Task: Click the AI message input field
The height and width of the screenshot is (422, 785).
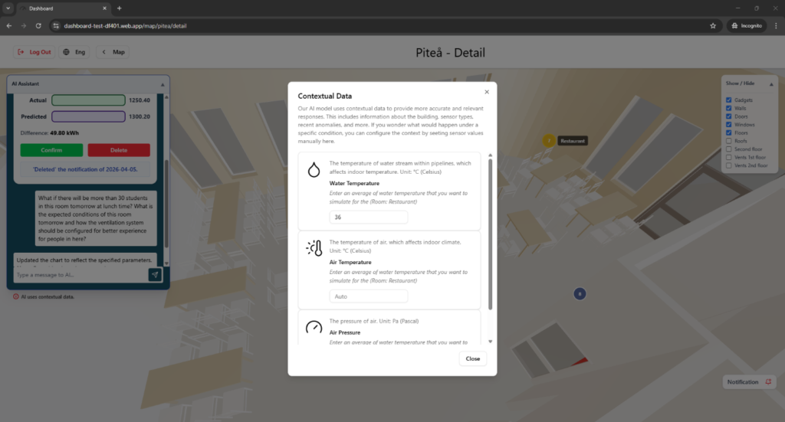Action: pyautogui.click(x=81, y=275)
